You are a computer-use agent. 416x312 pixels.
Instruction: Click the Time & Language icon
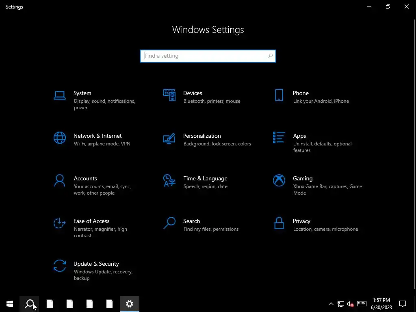169,180
